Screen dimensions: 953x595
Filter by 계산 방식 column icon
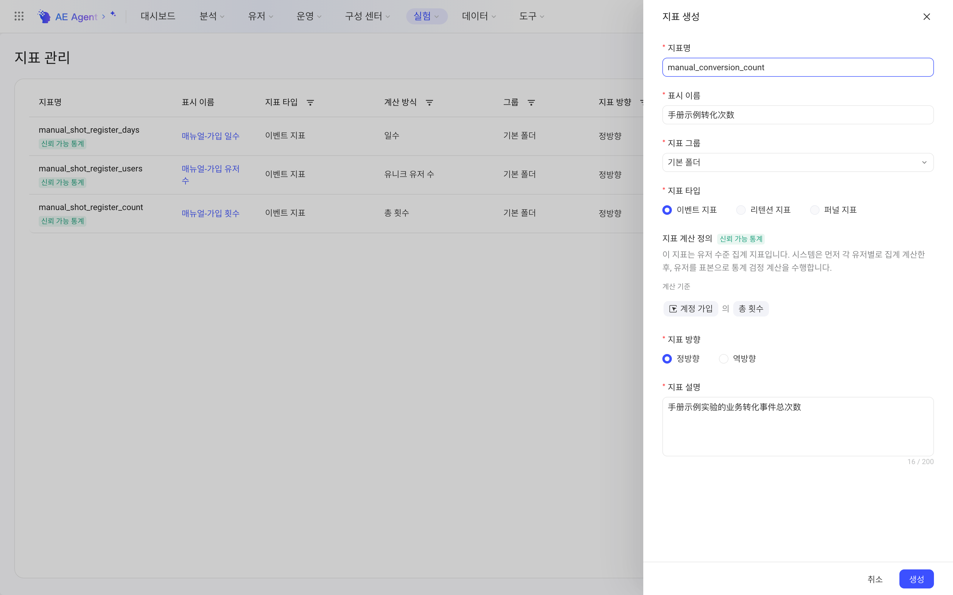429,102
